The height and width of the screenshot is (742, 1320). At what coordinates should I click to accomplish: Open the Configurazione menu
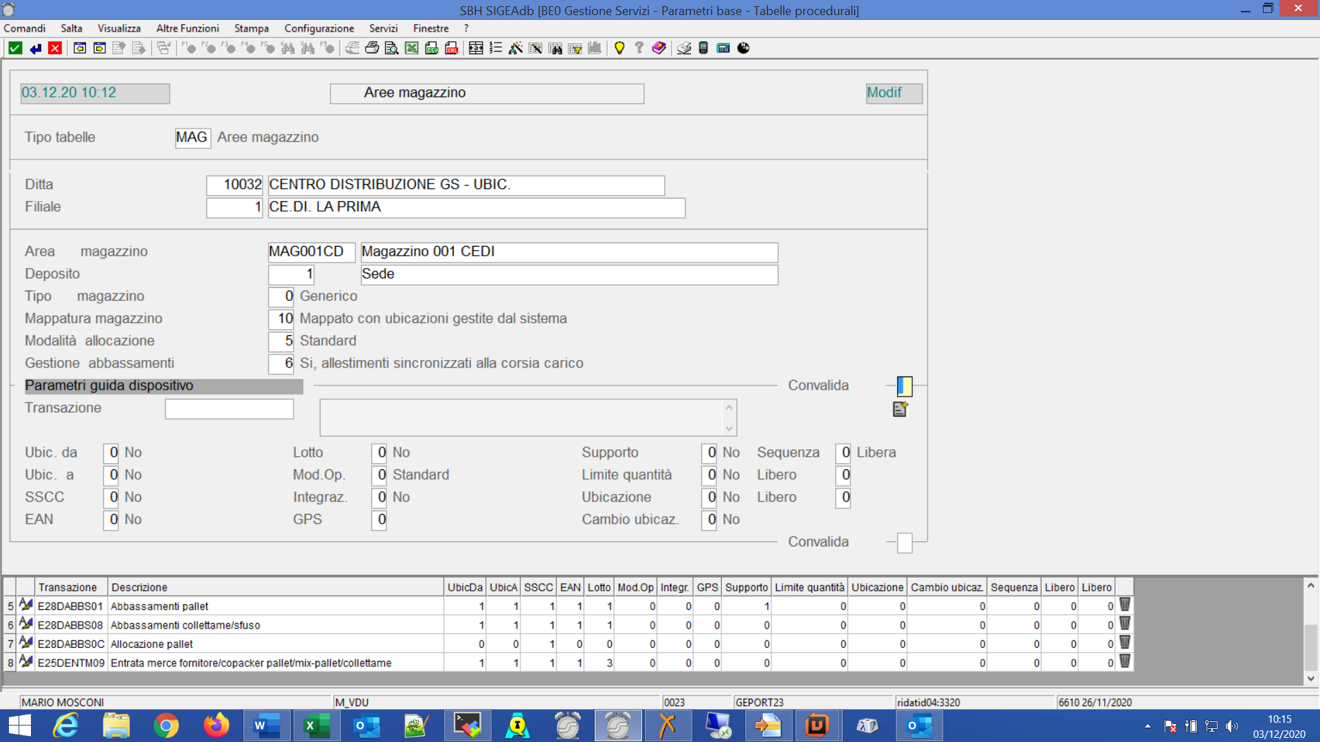pyautogui.click(x=319, y=28)
